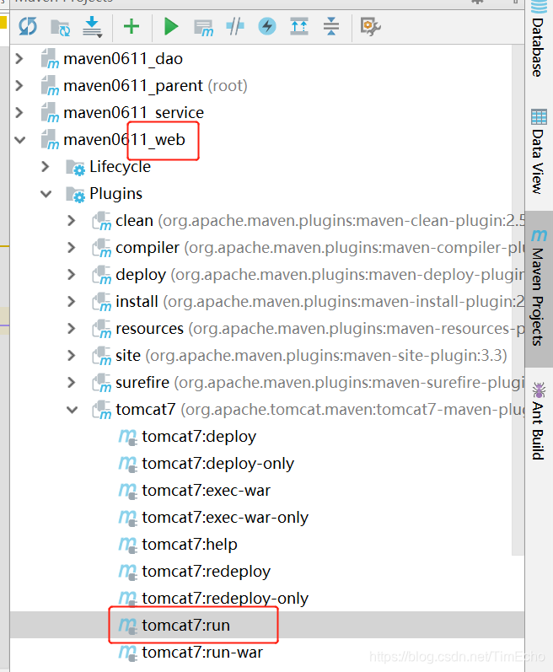Click the deploy plugin label
This screenshot has width=553, height=672.
point(141,275)
